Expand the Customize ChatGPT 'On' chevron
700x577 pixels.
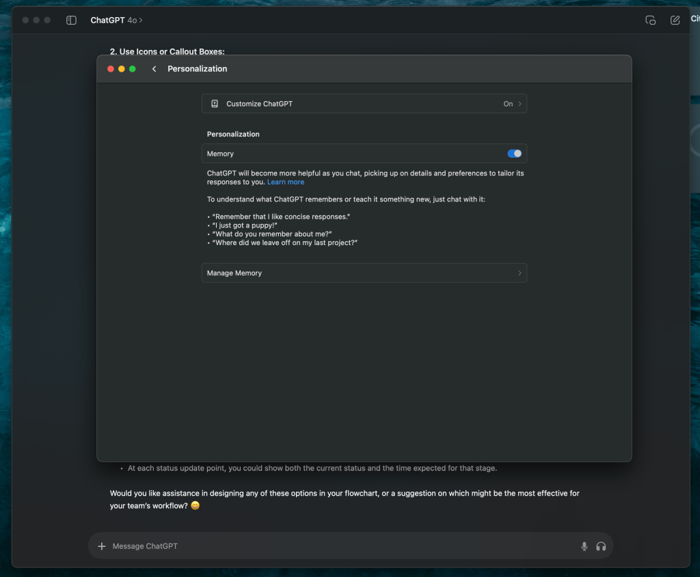tap(520, 104)
